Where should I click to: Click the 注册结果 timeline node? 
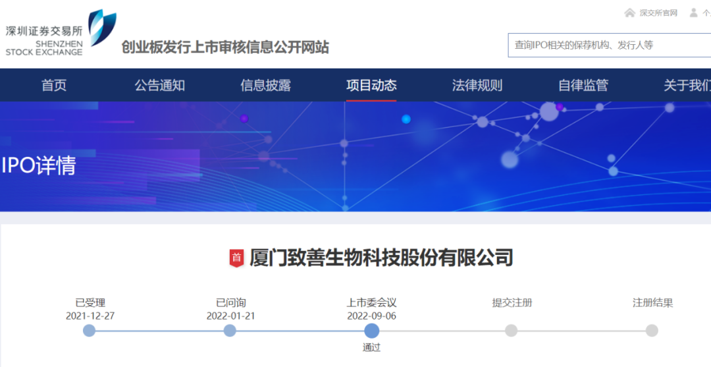click(652, 331)
